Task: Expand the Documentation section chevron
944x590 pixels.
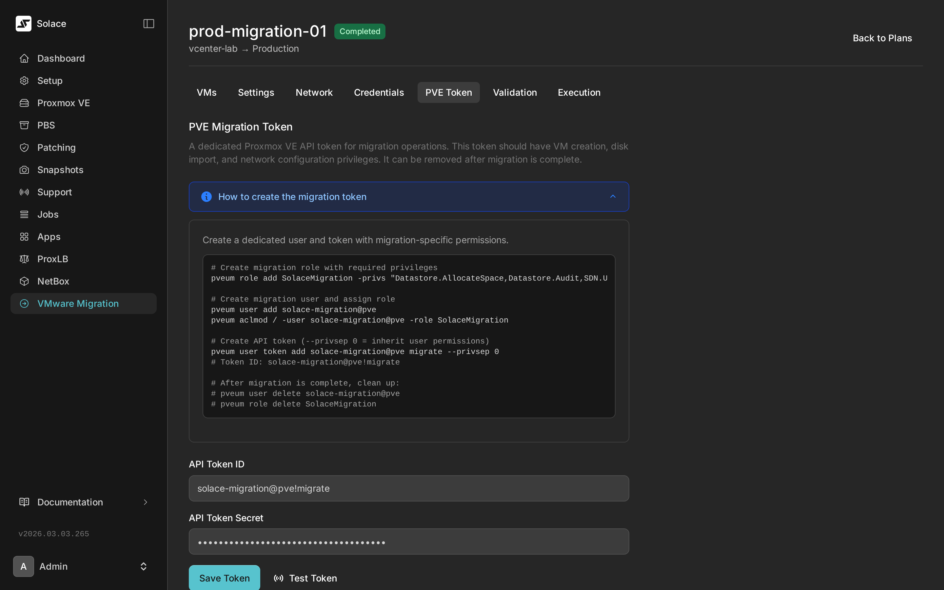Action: point(145,502)
